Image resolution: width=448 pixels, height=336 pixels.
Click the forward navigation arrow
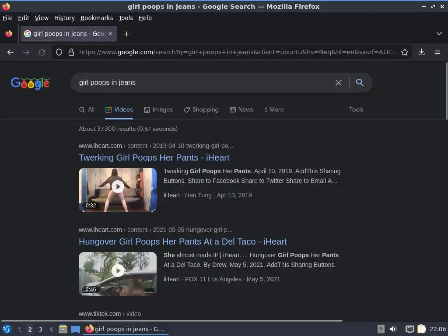(26, 52)
